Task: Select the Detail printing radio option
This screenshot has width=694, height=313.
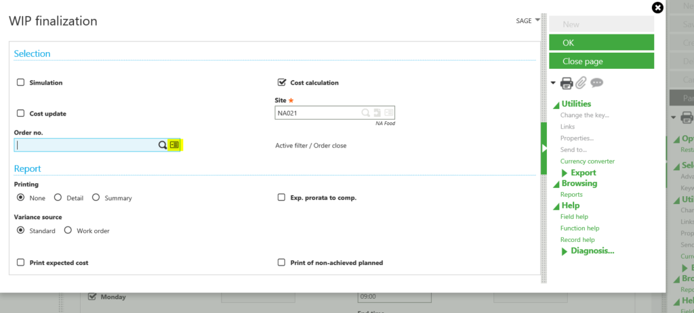Action: [58, 197]
